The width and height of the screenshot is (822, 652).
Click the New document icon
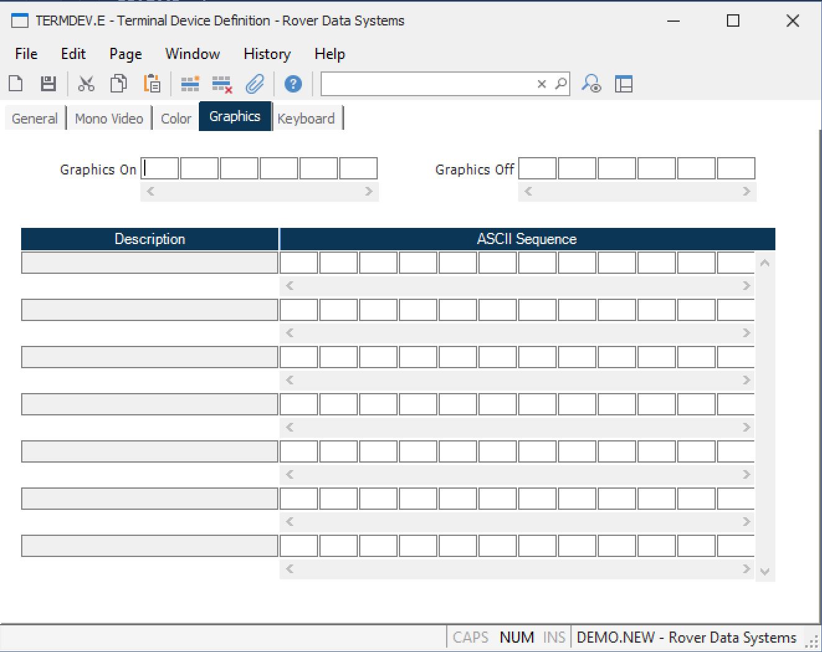coord(16,83)
